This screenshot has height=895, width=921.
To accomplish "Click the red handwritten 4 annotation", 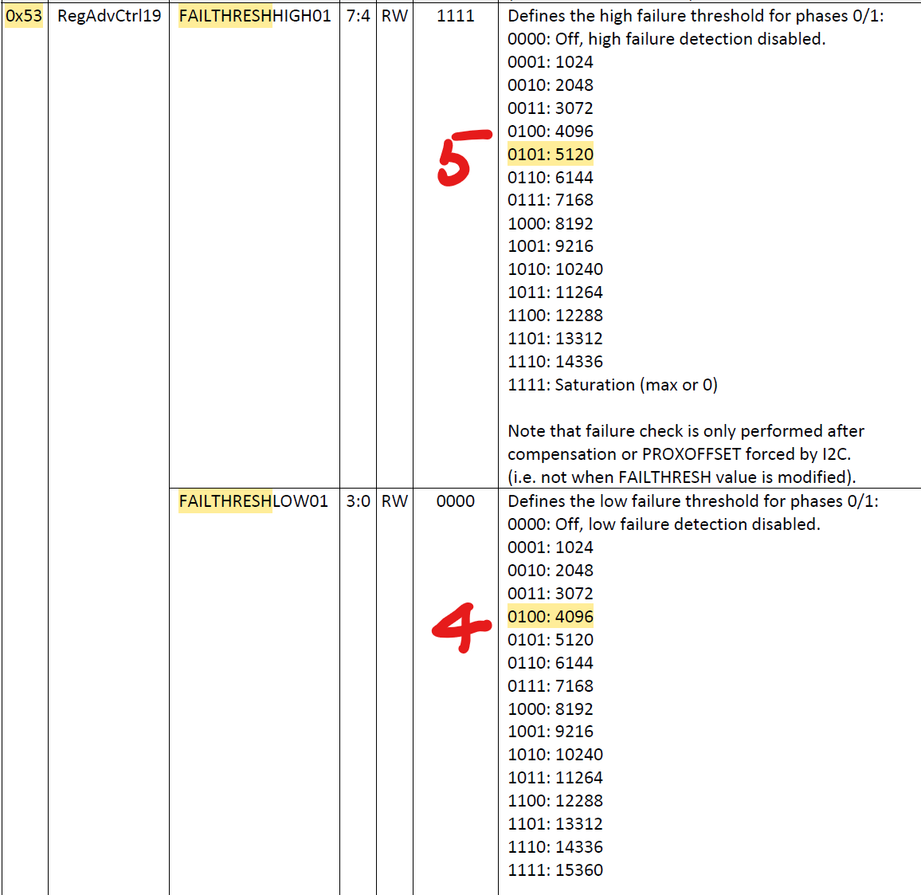I will [x=460, y=626].
